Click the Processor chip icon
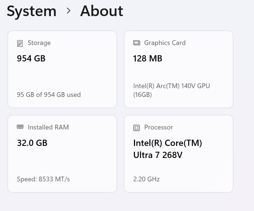Screen dimensions: 254x211 tap(137, 128)
